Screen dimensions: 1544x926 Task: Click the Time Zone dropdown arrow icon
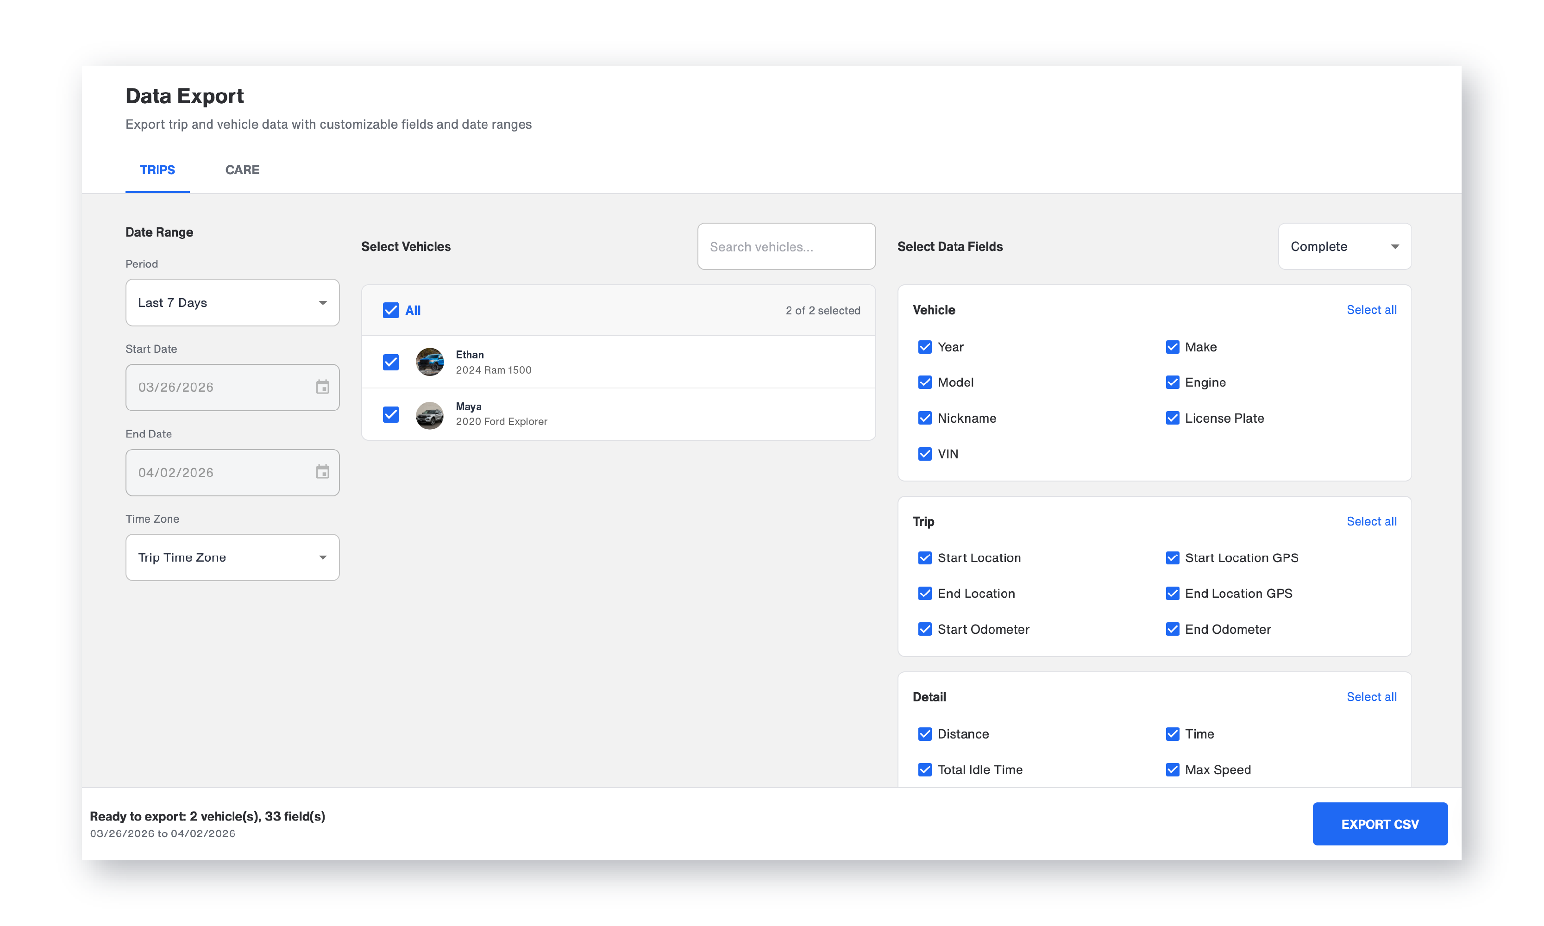pos(323,557)
